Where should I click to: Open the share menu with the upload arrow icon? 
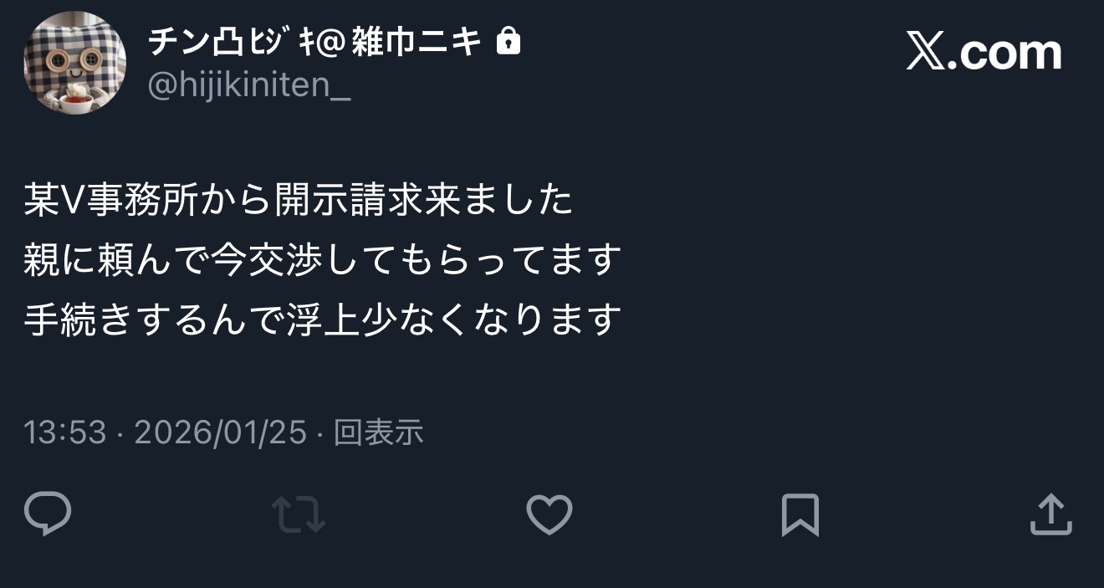1050,514
